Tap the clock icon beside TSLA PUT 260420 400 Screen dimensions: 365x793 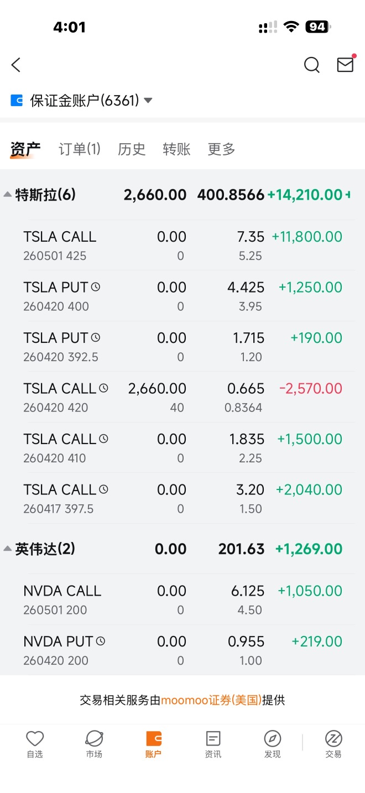point(96,287)
